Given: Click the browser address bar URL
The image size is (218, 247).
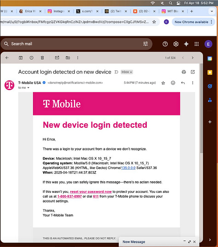Looking at the screenshot, I should pyautogui.click(x=75, y=22).
